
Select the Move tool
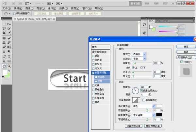pyautogui.click(x=9, y=24)
